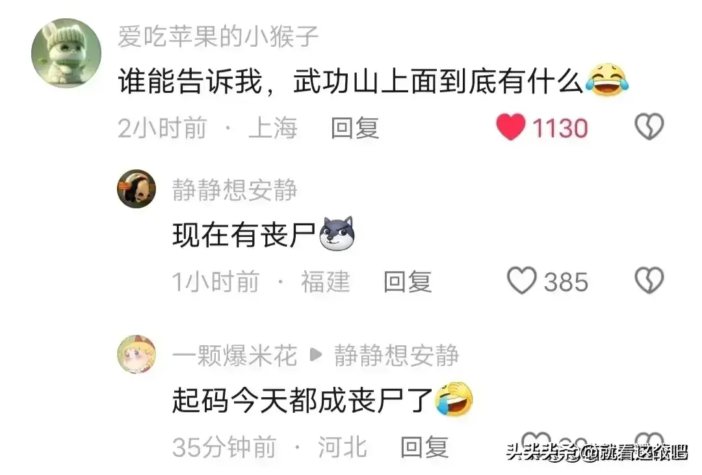This screenshot has width=702, height=475.
Task: Select comment text 谁能告诉我，武功山上面到底有什么
Action: [x=351, y=82]
